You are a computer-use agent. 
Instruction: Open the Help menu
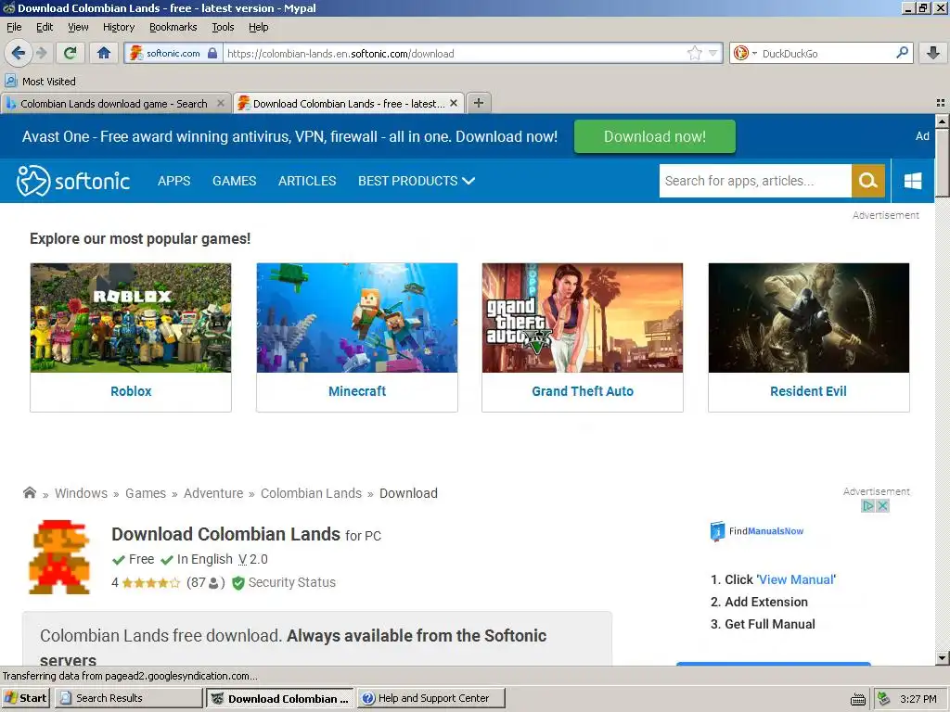258,27
